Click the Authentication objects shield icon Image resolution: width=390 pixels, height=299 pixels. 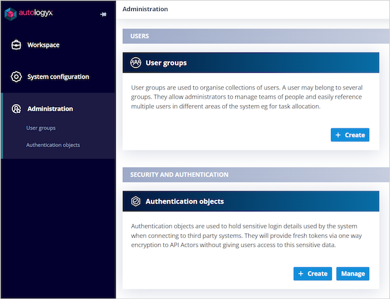pos(136,201)
